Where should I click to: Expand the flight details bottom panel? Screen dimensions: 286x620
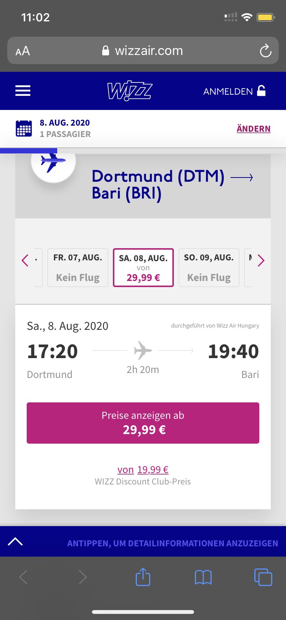click(x=15, y=541)
